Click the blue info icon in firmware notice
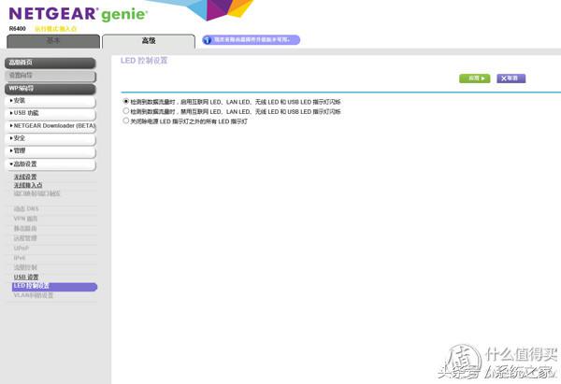This screenshot has height=384, width=561. [208, 40]
